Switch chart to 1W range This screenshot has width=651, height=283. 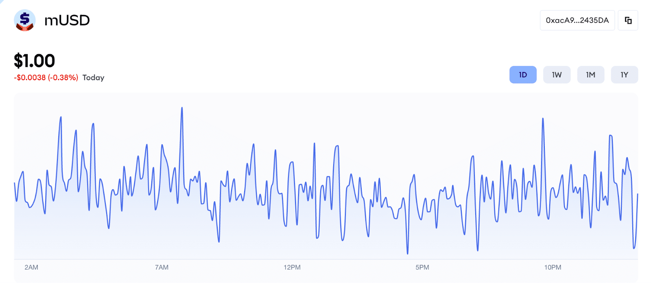coord(557,75)
